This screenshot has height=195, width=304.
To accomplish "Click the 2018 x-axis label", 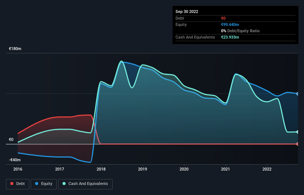I will point(101,169).
